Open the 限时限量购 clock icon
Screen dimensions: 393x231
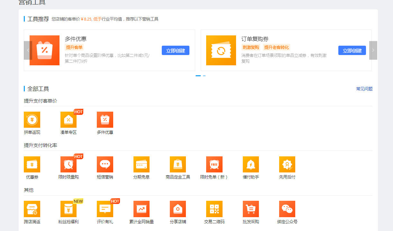tap(69, 164)
